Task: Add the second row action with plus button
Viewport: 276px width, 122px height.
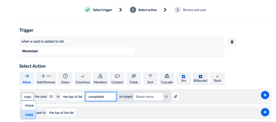Action: (x=265, y=112)
